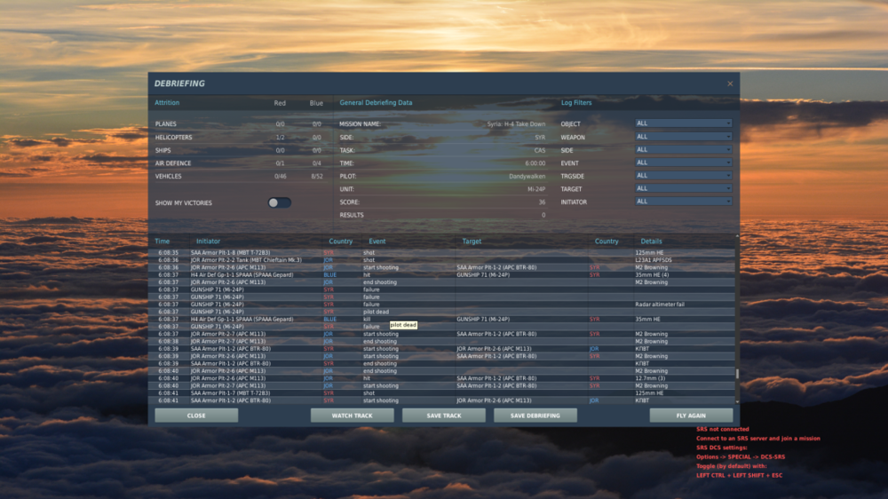Click the SAVE DEBRIEFING button

point(535,416)
